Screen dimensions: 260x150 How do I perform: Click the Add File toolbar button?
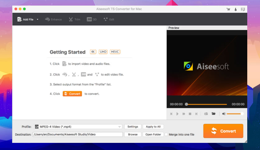click(26, 20)
